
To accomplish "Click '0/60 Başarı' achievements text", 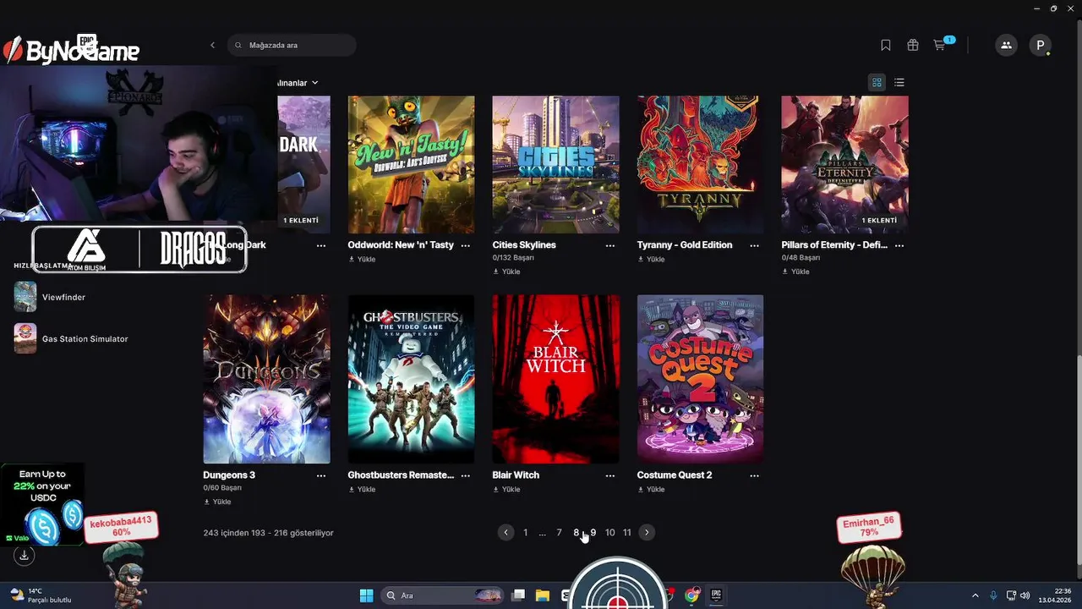I will (222, 488).
